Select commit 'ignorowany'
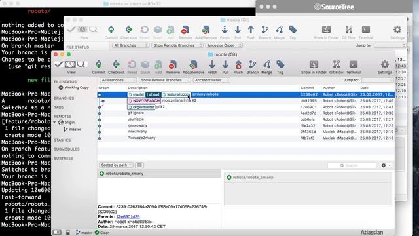Viewport: 419px width, 236px height. point(246,125)
